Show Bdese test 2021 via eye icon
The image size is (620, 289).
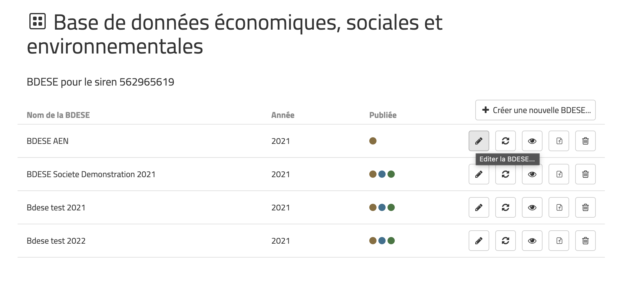tap(532, 207)
